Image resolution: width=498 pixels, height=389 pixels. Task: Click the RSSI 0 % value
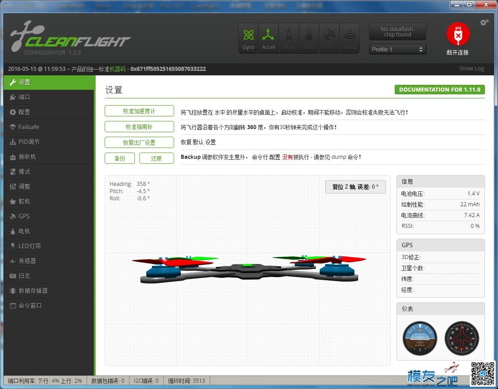click(x=475, y=226)
